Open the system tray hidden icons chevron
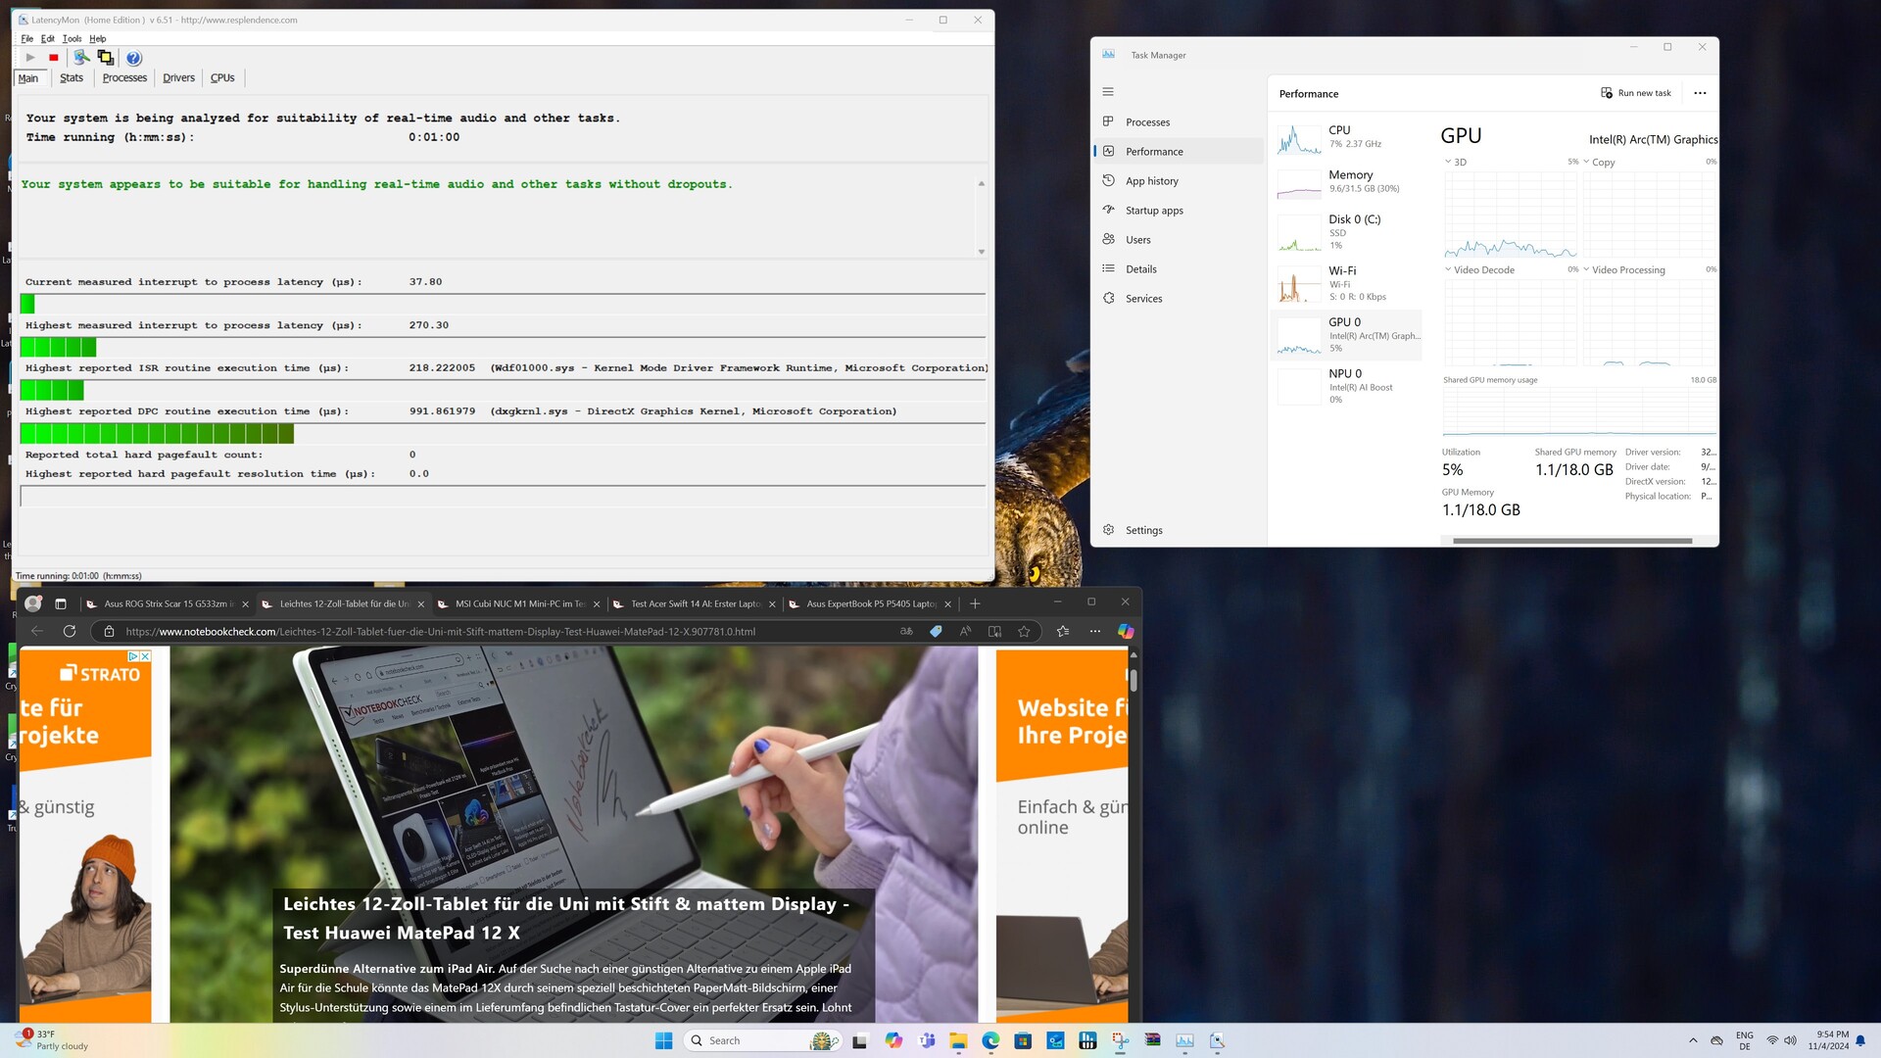The height and width of the screenshot is (1058, 1881). tap(1693, 1040)
